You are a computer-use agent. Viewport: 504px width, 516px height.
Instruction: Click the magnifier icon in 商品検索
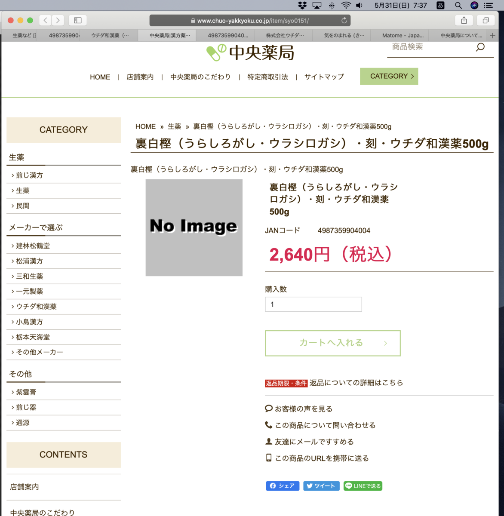pos(480,47)
